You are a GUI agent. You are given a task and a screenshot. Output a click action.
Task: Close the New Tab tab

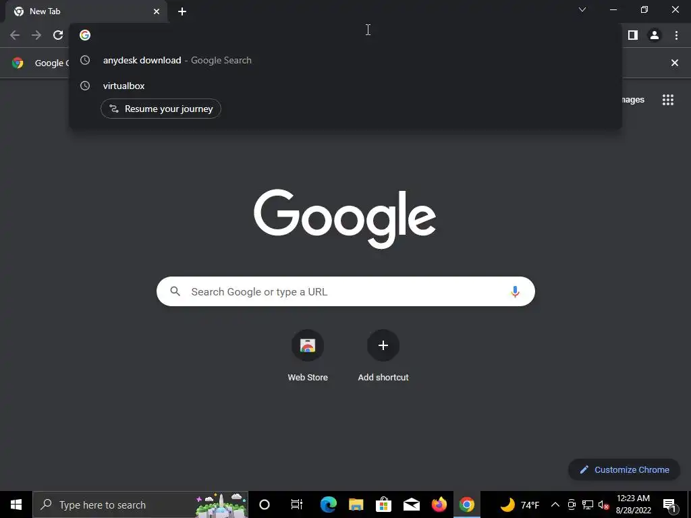coord(157,11)
